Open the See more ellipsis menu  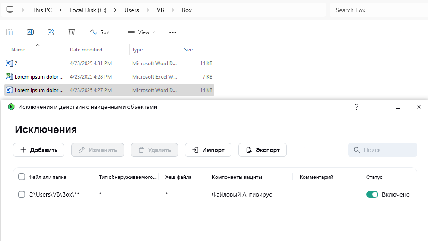tap(173, 32)
